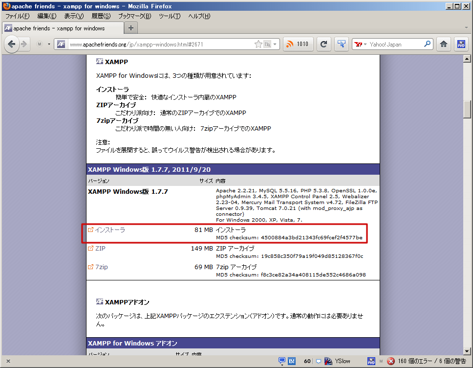The height and width of the screenshot is (368, 473).
Task: Open the home page with the house icon
Action: pos(443,44)
